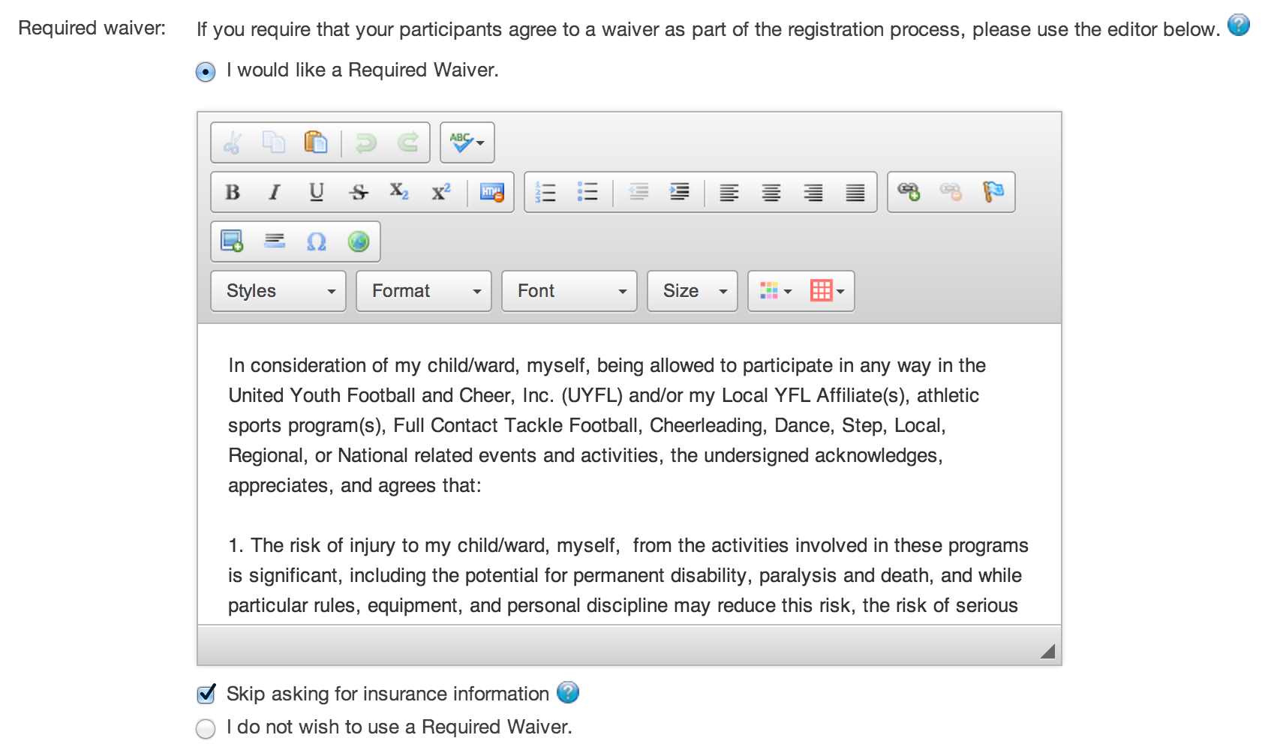
Task: Insert a bulleted list
Action: [x=587, y=192]
